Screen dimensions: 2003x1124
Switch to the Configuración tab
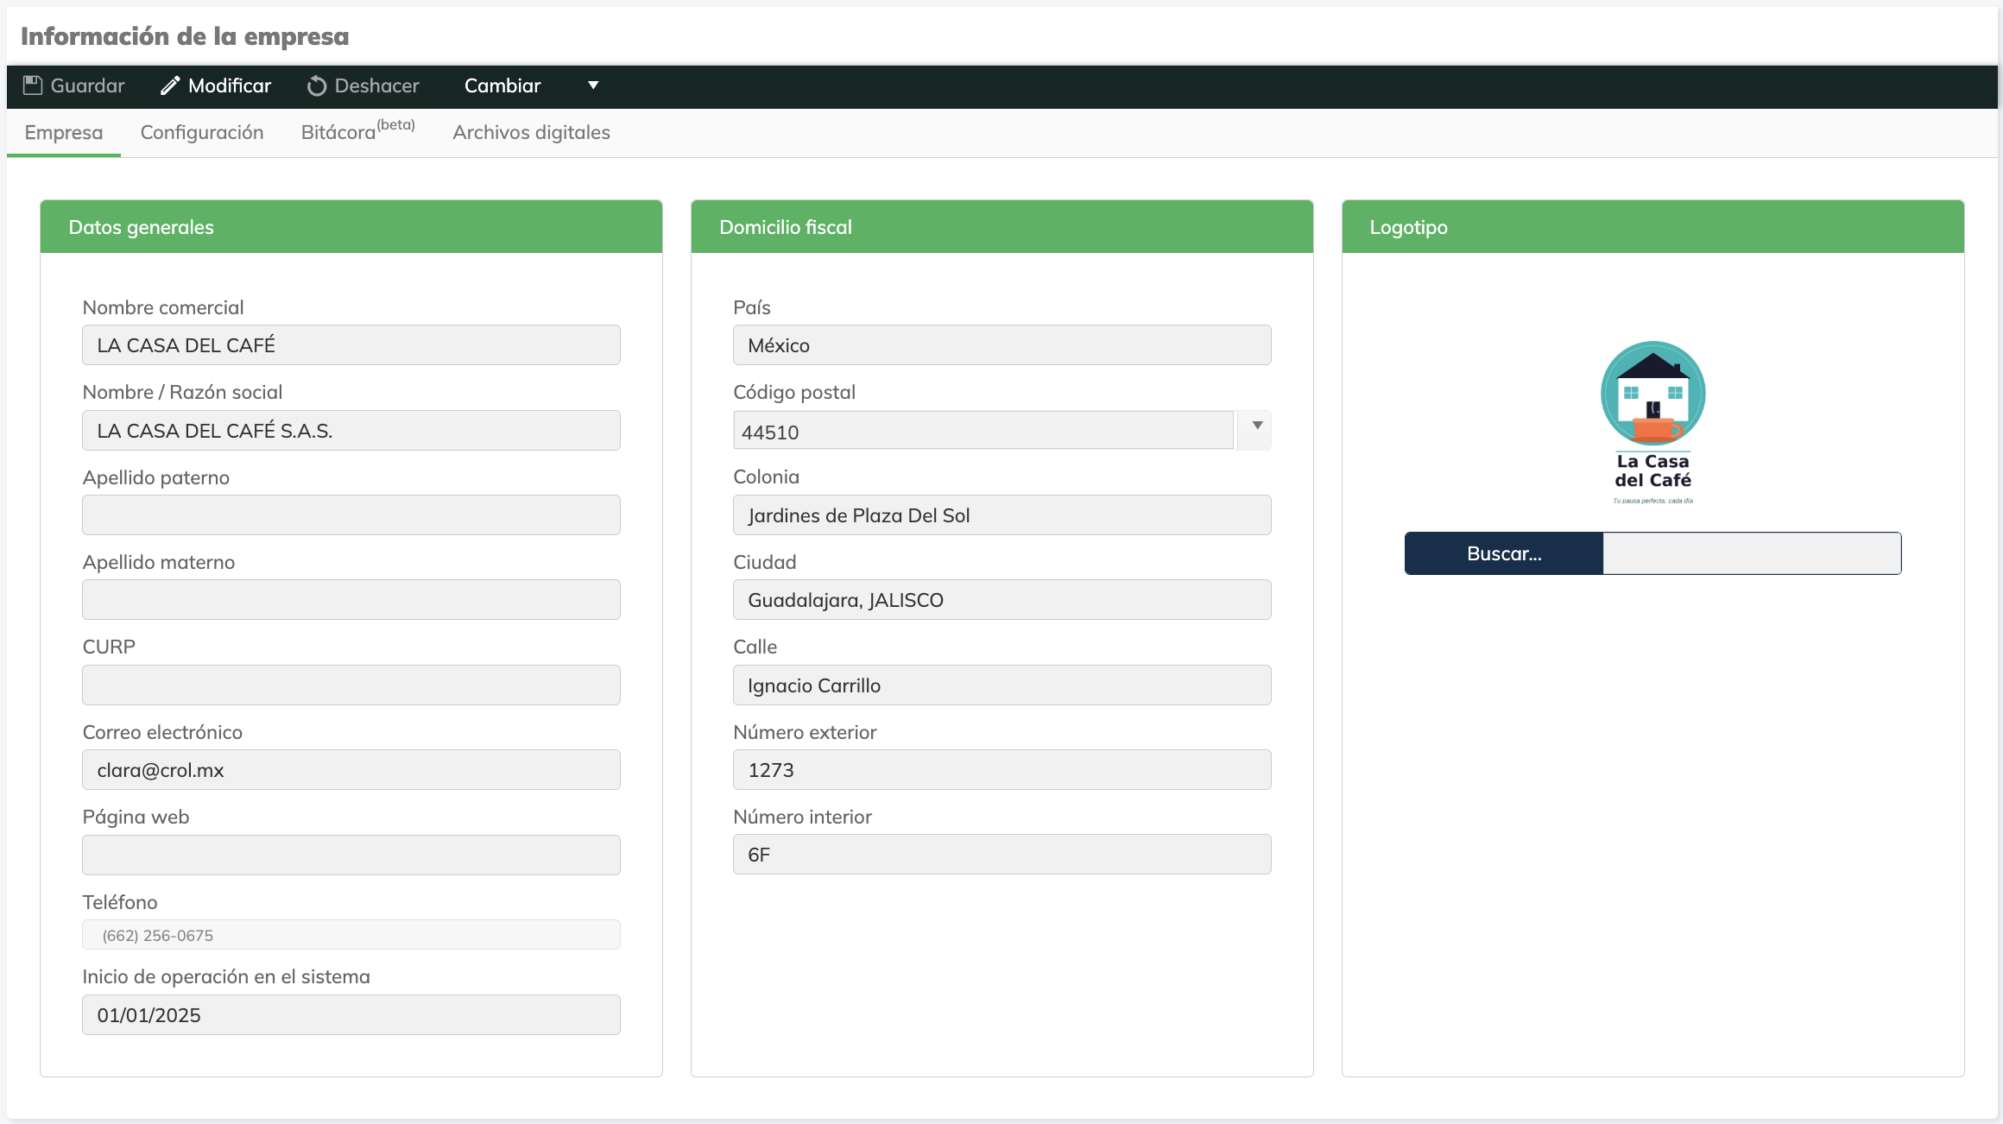coord(202,132)
